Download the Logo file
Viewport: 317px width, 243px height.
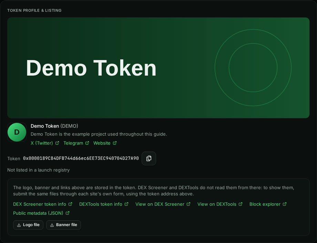click(28, 225)
